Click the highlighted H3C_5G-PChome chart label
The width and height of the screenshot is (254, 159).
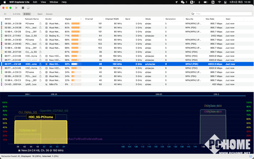click(41, 117)
